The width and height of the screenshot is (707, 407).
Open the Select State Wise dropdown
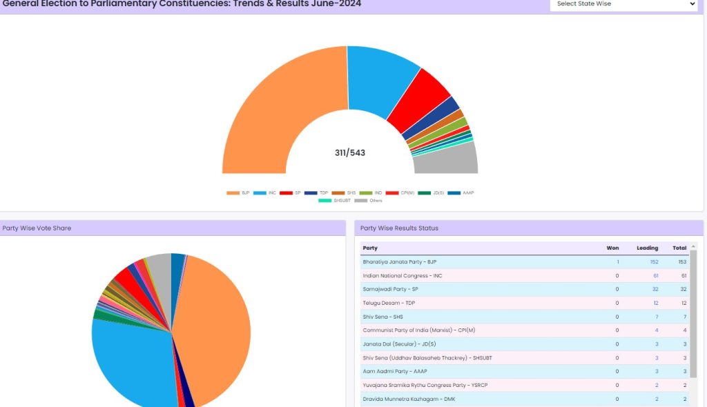pos(626,4)
